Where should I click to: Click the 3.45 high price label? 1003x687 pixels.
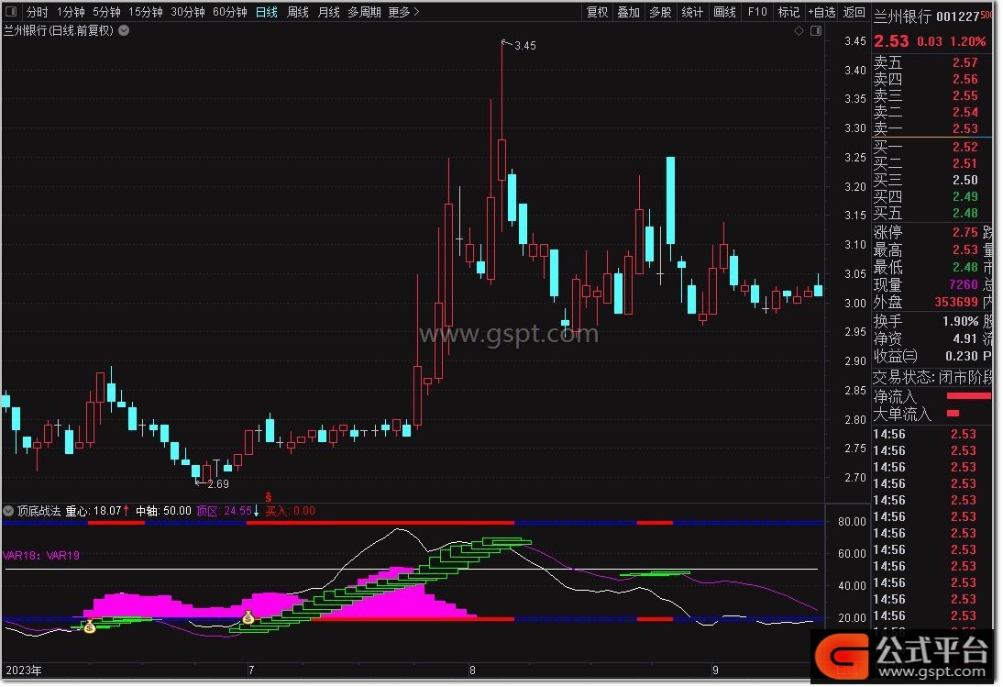click(525, 46)
